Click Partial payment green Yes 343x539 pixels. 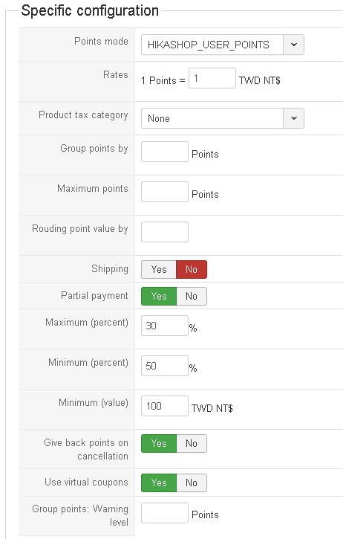(159, 297)
